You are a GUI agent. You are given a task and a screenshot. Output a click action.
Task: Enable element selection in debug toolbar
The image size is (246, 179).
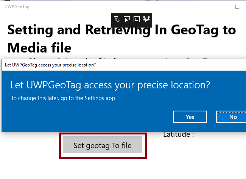(x=127, y=19)
